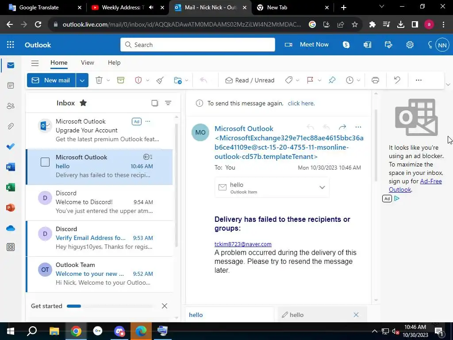Open Settings gear in Outlook header
This screenshot has height=340, width=453.
pos(410,45)
